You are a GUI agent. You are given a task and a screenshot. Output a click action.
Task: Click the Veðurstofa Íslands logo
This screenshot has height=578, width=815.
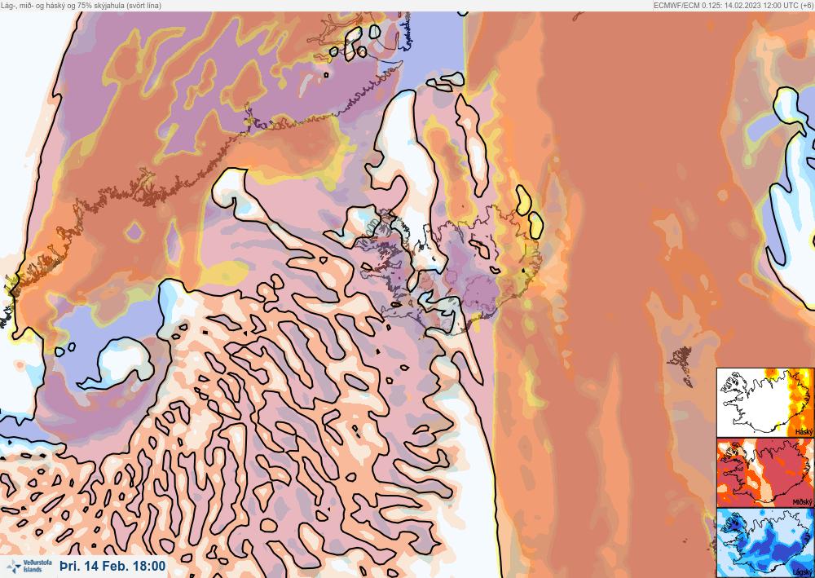point(29,566)
